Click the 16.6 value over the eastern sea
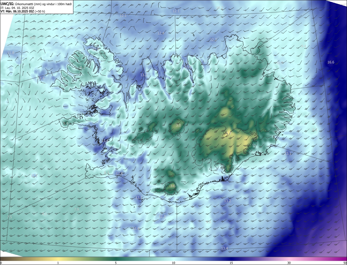Screen dimensions: 347x265 click(x=331, y=62)
